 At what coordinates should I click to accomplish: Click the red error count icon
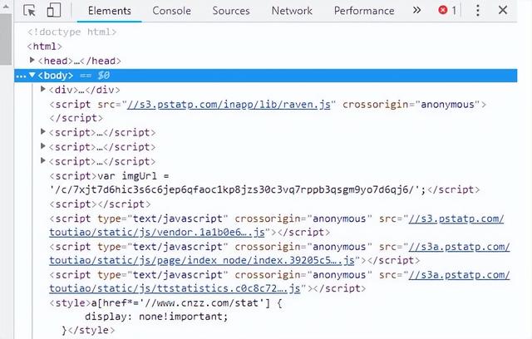pyautogui.click(x=443, y=10)
